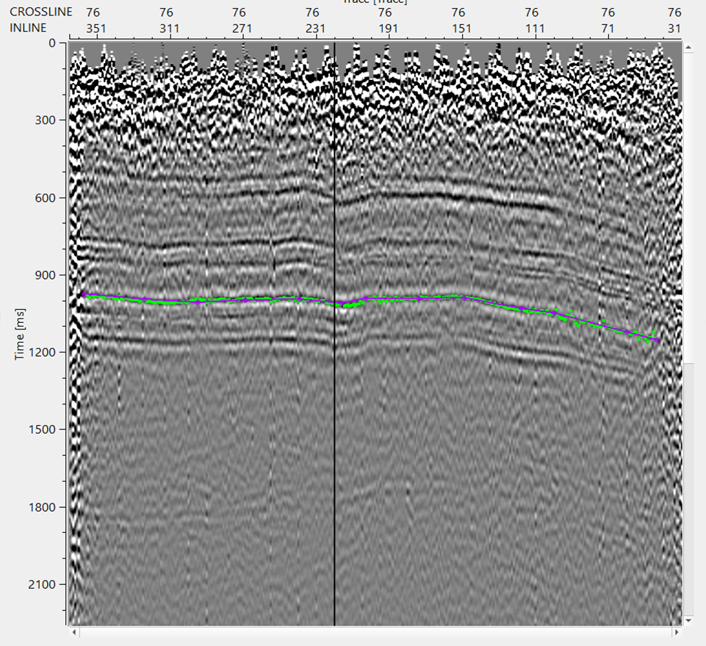Viewport: 706px width, 646px height.
Task: Click the vertical scrollbar up arrow
Action: click(x=688, y=46)
